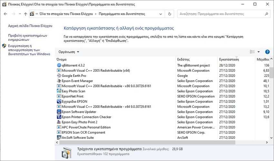Click the 28/12/2020 install date cell
274x161 pixels.
pyautogui.click(x=227, y=65)
